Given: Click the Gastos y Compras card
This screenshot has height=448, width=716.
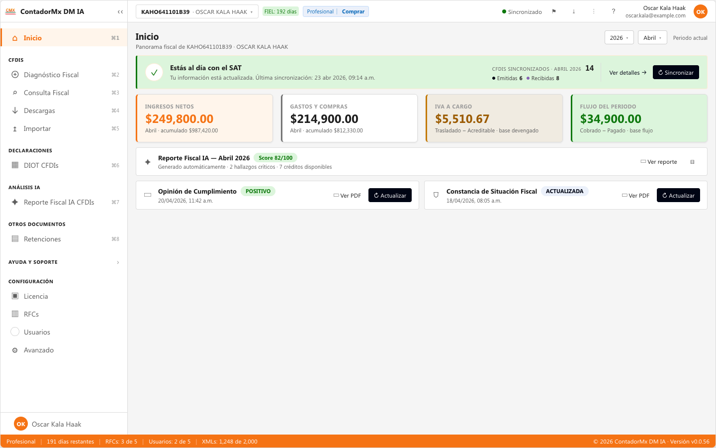Looking at the screenshot, I should coord(350,118).
